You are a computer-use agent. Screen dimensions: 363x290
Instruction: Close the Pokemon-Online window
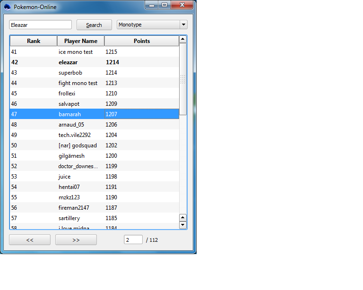182,5
